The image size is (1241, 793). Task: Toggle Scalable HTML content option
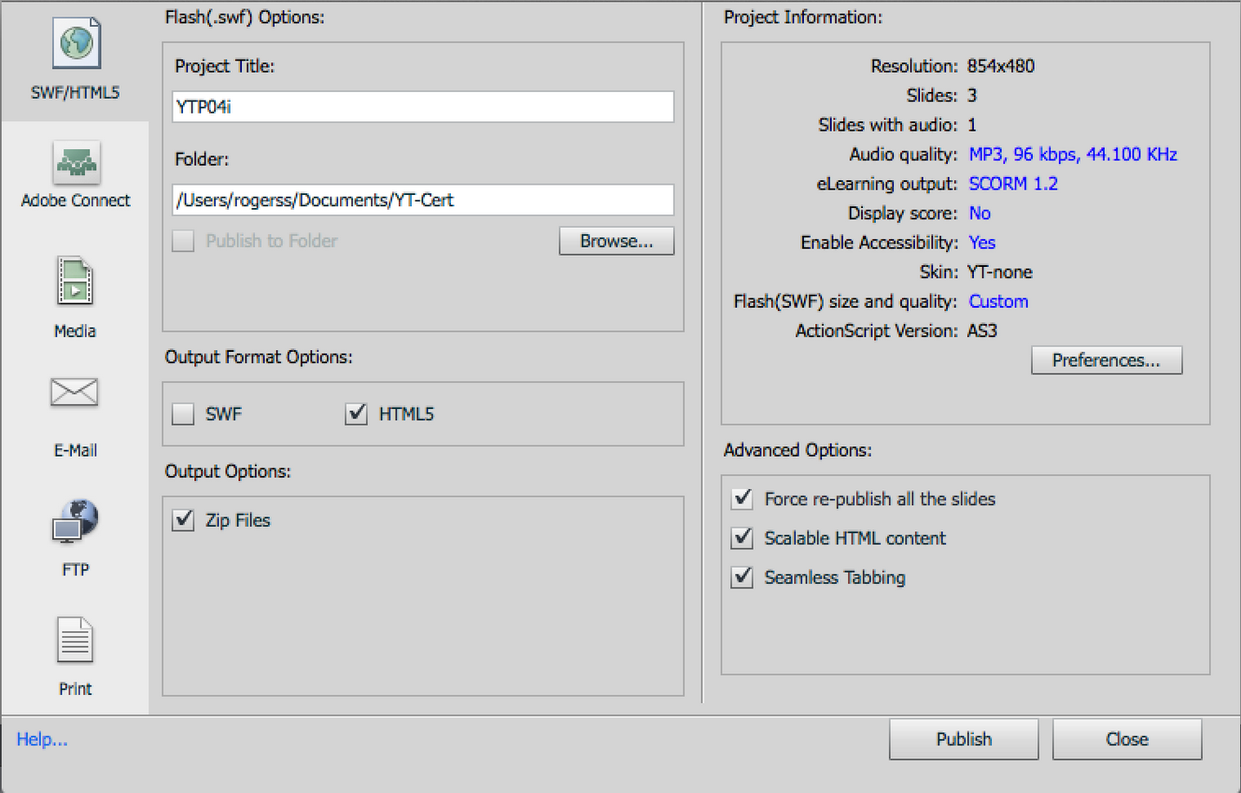pyautogui.click(x=742, y=538)
